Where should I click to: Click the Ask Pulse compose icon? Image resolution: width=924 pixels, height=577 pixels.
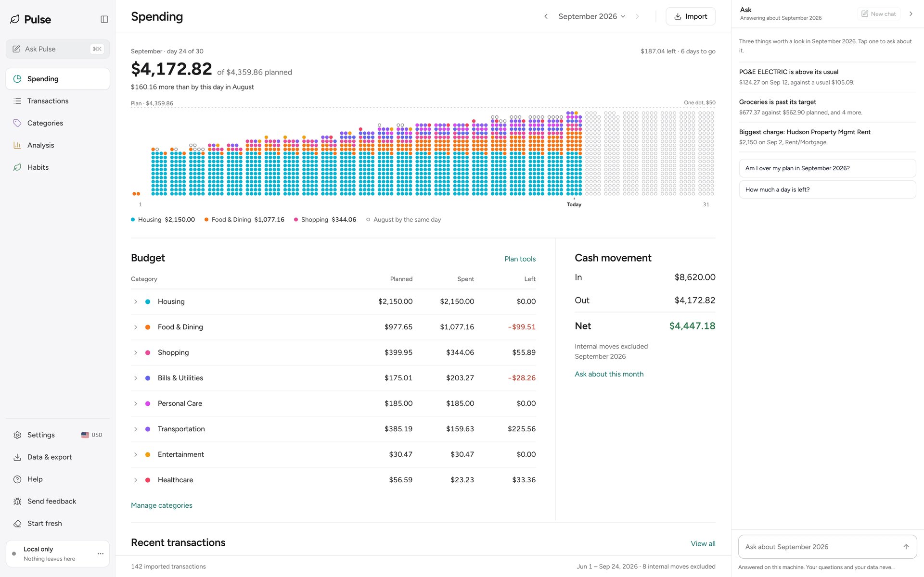[16, 49]
